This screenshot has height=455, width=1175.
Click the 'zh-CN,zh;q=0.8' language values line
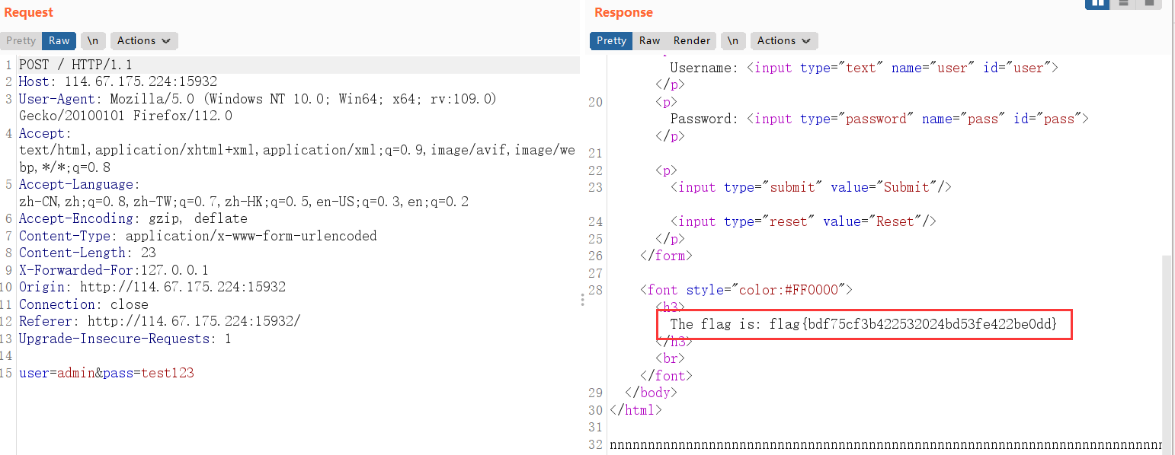tap(244, 202)
